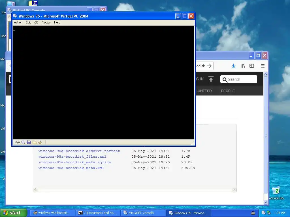Click the archive.org Search field
290x217 pixels.
238,79
